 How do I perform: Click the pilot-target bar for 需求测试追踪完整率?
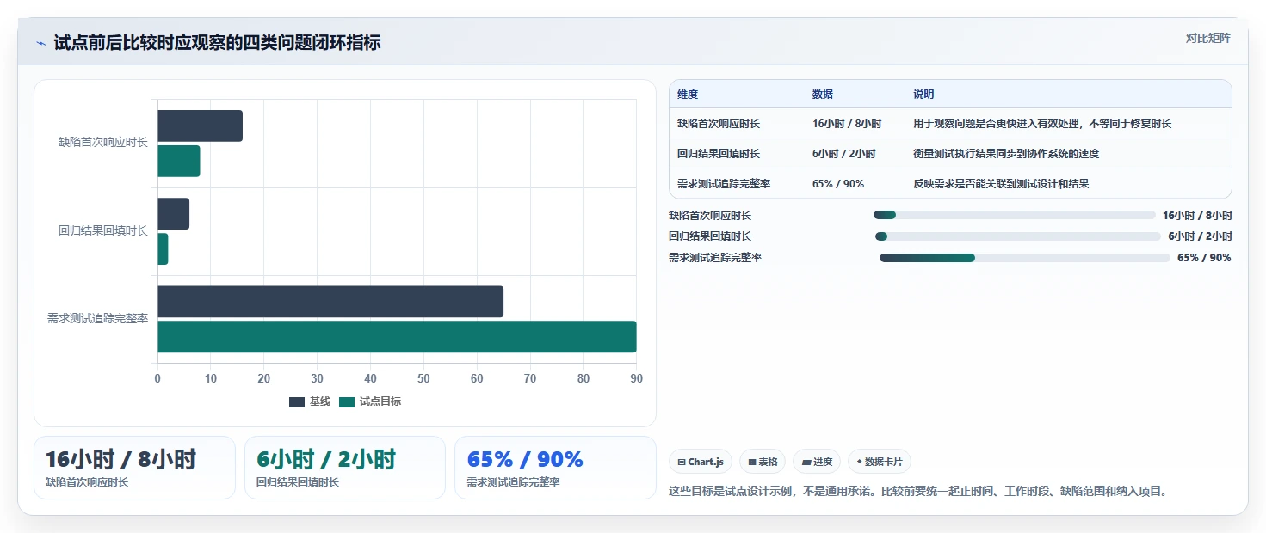click(397, 337)
